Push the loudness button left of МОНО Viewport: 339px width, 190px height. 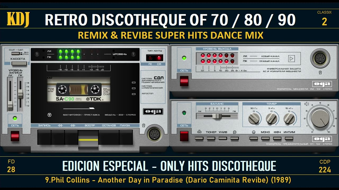(x=253, y=138)
